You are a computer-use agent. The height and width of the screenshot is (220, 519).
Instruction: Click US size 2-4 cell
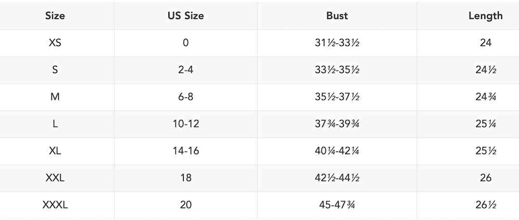pyautogui.click(x=185, y=70)
